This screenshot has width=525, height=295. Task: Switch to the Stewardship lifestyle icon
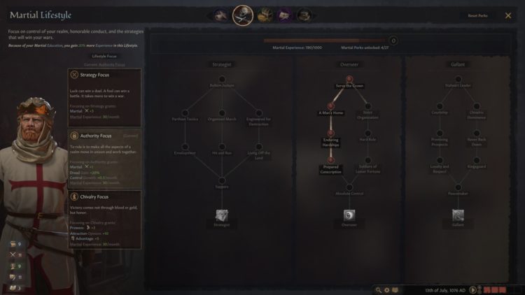point(265,15)
